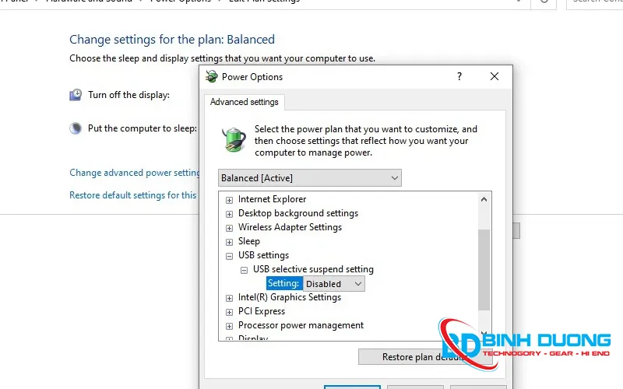Viewport: 623px width, 389px height.
Task: Open Change advanced power settings link
Action: pos(135,173)
